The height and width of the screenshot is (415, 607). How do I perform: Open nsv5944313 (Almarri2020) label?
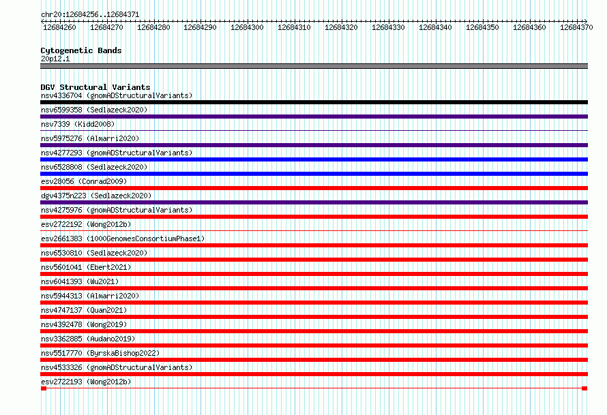(90, 296)
